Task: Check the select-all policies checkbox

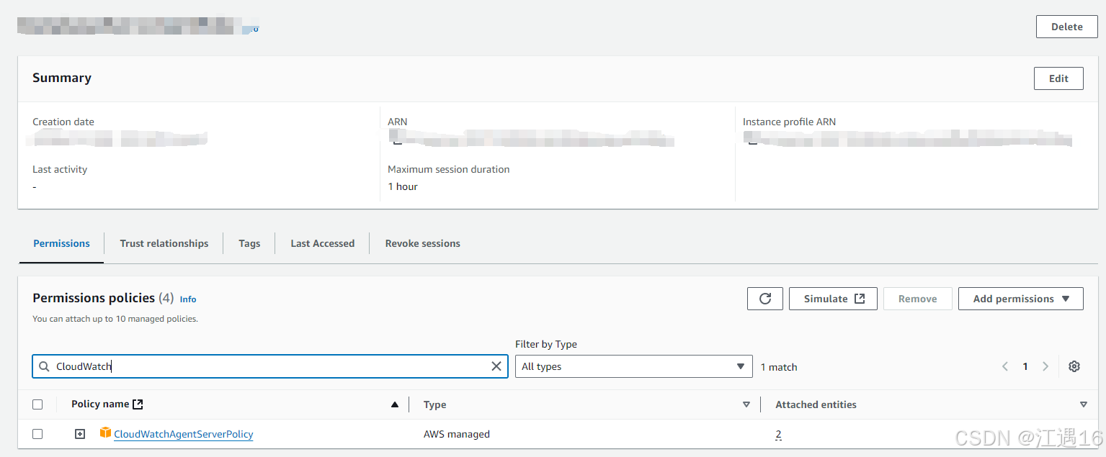Action: [x=37, y=404]
